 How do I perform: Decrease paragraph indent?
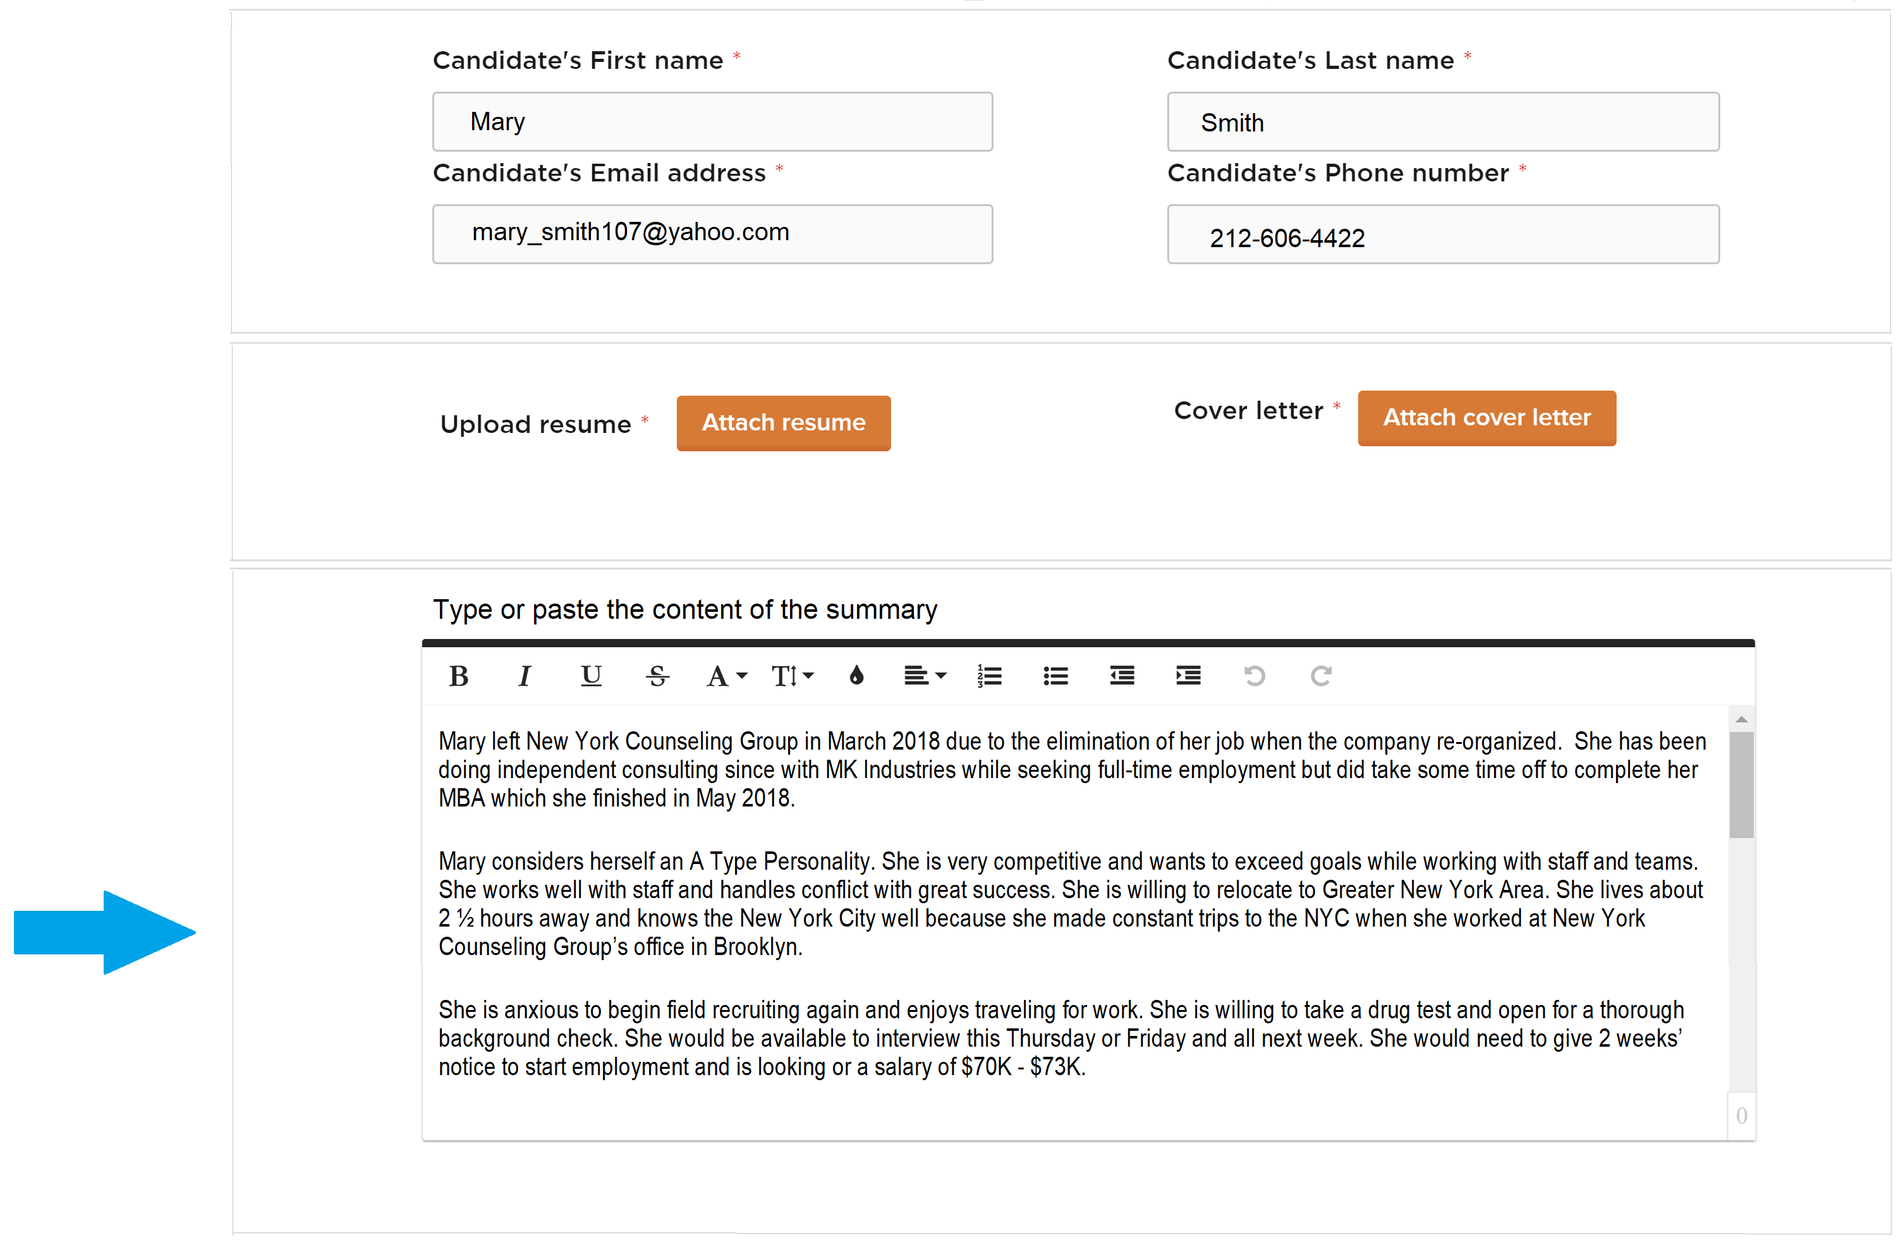coord(1122,676)
